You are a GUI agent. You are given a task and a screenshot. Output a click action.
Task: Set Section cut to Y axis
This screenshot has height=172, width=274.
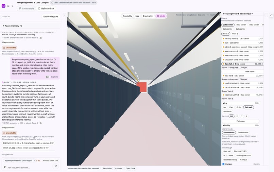(x=242, y=116)
